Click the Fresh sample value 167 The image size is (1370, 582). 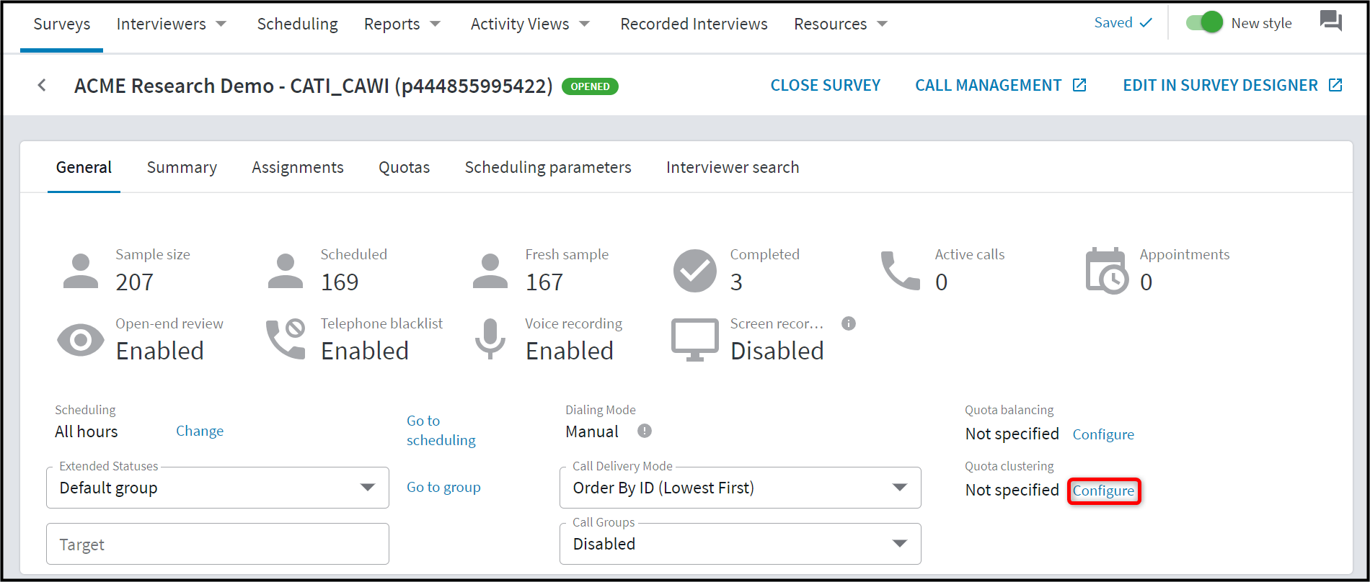[x=544, y=282]
